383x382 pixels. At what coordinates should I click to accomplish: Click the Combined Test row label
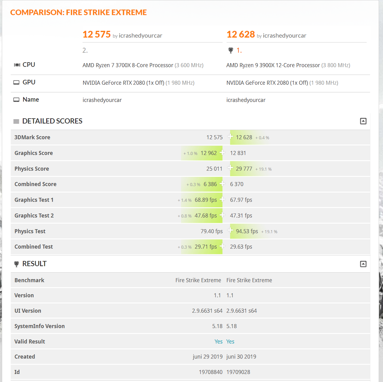tap(34, 247)
